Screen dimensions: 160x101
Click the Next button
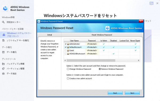[x=132, y=93]
